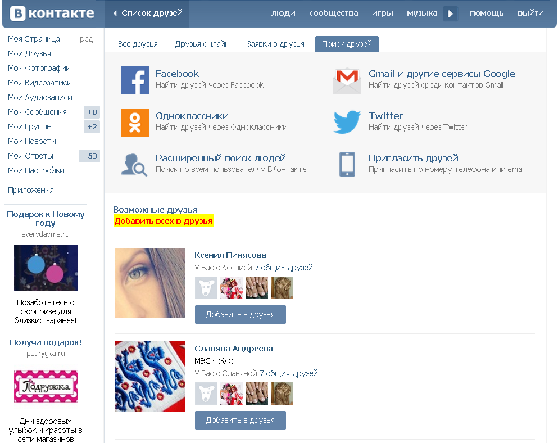Click Ксения's mutual friend braid avatar

(282, 288)
